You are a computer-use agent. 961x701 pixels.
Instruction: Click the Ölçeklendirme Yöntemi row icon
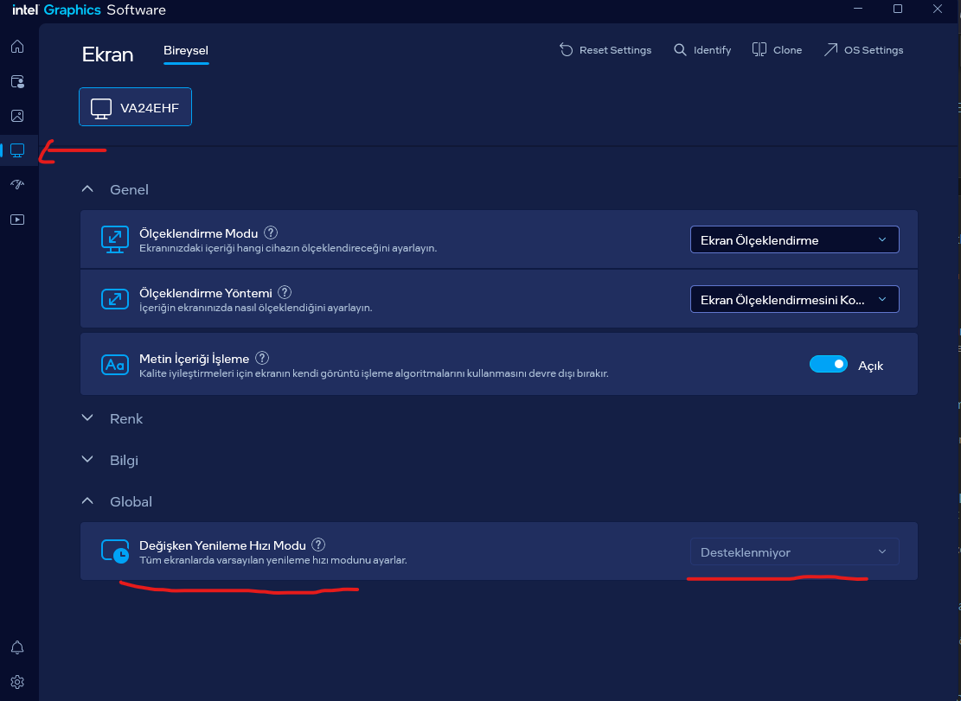click(114, 299)
